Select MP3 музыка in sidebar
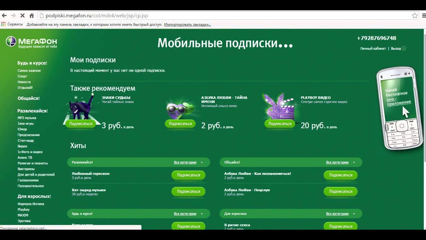 pos(27,118)
